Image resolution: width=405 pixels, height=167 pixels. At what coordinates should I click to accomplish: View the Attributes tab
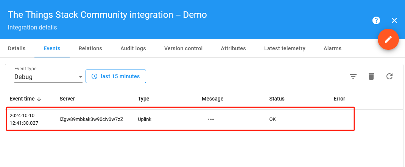tap(233, 48)
